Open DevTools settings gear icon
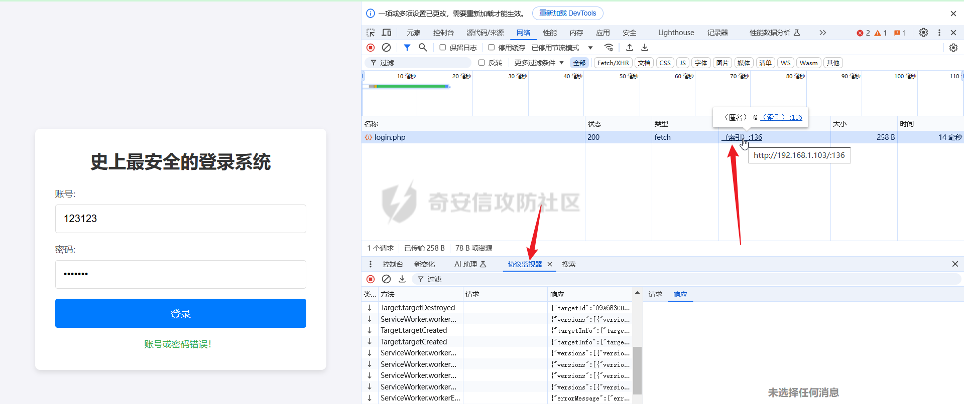 coord(923,33)
